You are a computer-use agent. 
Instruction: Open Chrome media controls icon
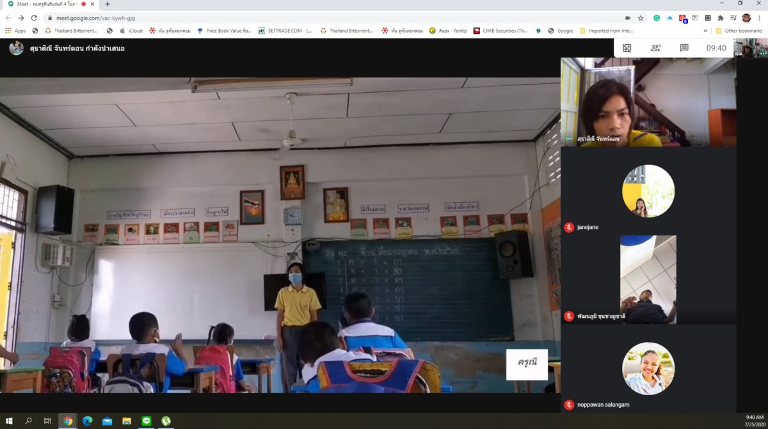click(x=733, y=18)
